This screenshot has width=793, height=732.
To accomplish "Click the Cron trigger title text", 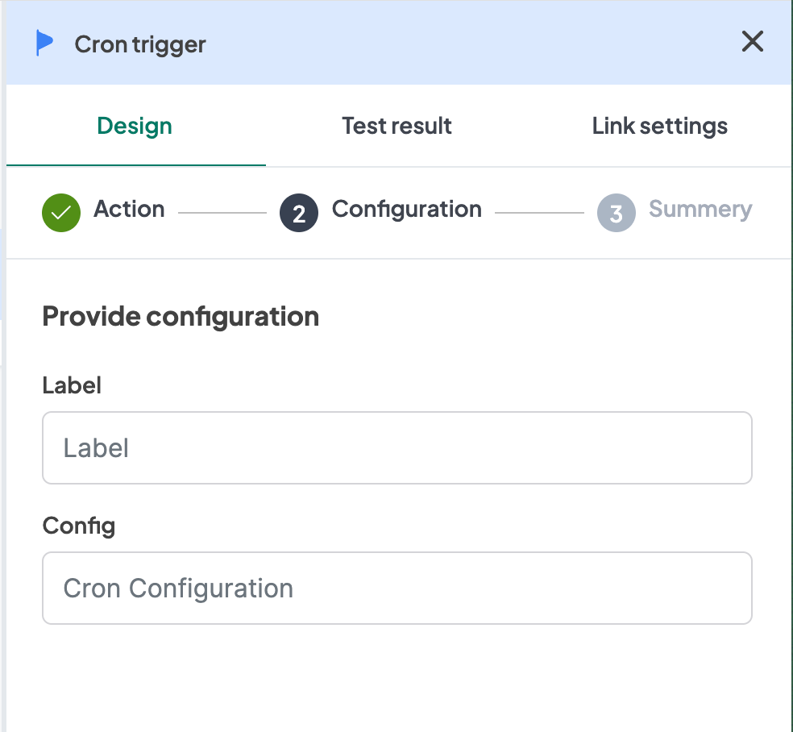I will coord(140,44).
